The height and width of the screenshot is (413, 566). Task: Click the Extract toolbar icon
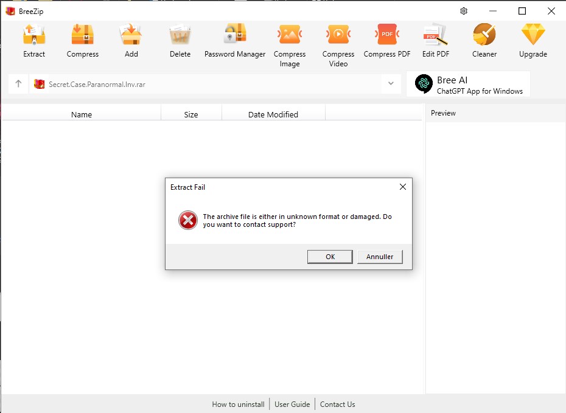34,36
